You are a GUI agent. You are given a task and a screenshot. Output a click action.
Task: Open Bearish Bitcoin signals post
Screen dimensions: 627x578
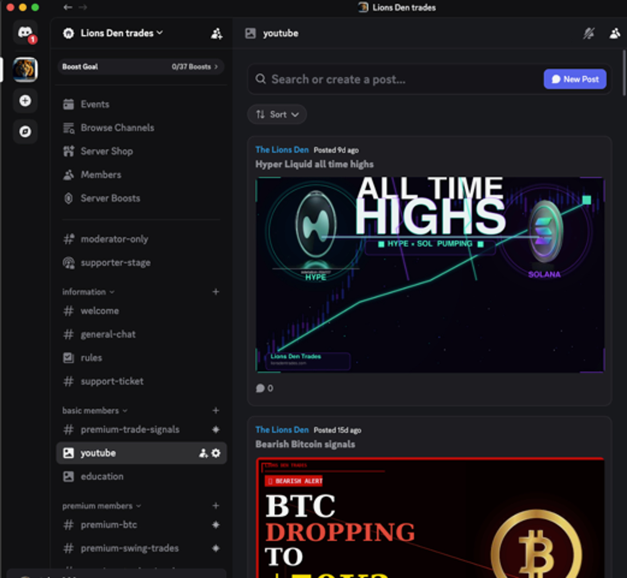305,444
